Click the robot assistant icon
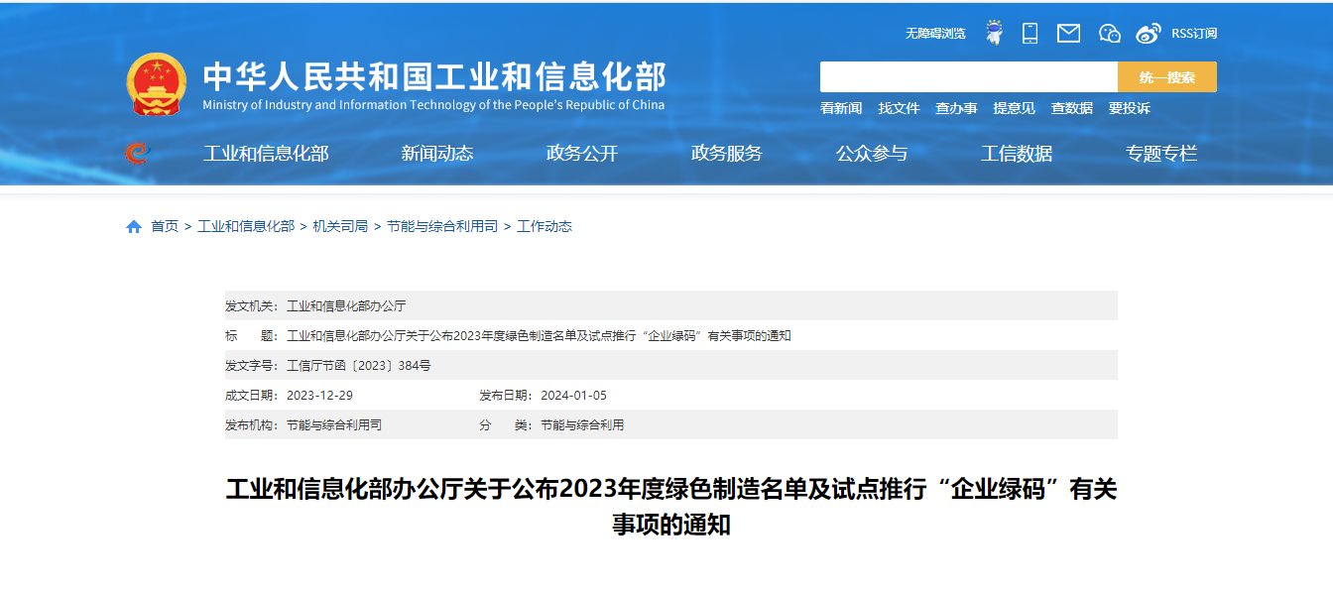Viewport: 1333px width, 594px height. coord(994,33)
